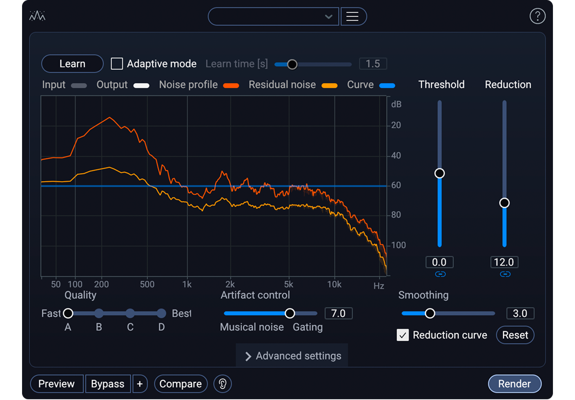The height and width of the screenshot is (400, 575).
Task: Expand Advanced settings
Action: point(291,356)
